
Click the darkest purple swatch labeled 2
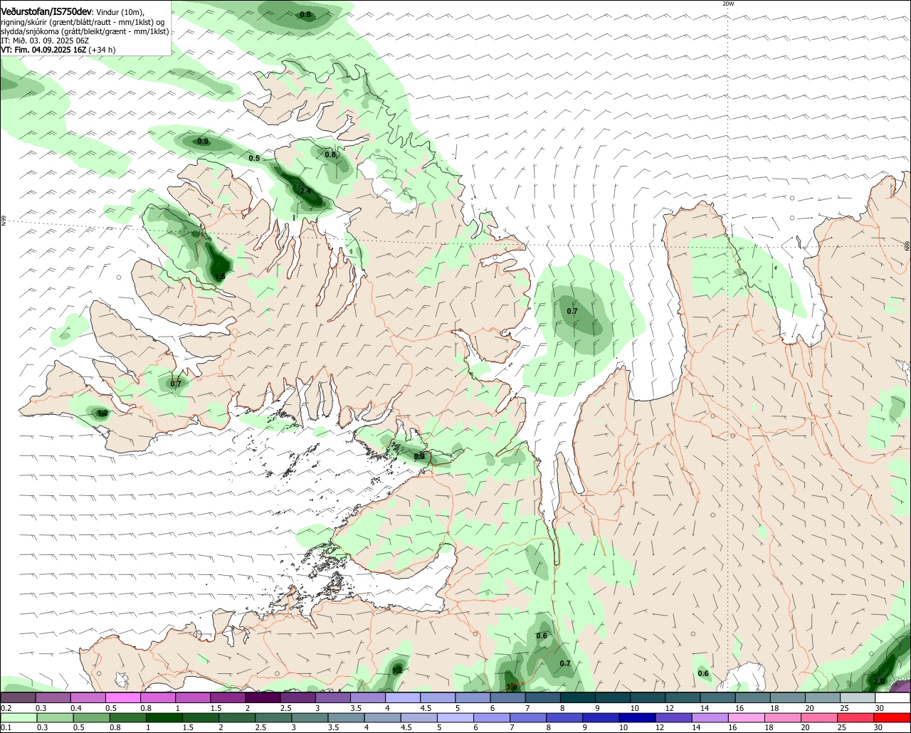[x=263, y=698]
